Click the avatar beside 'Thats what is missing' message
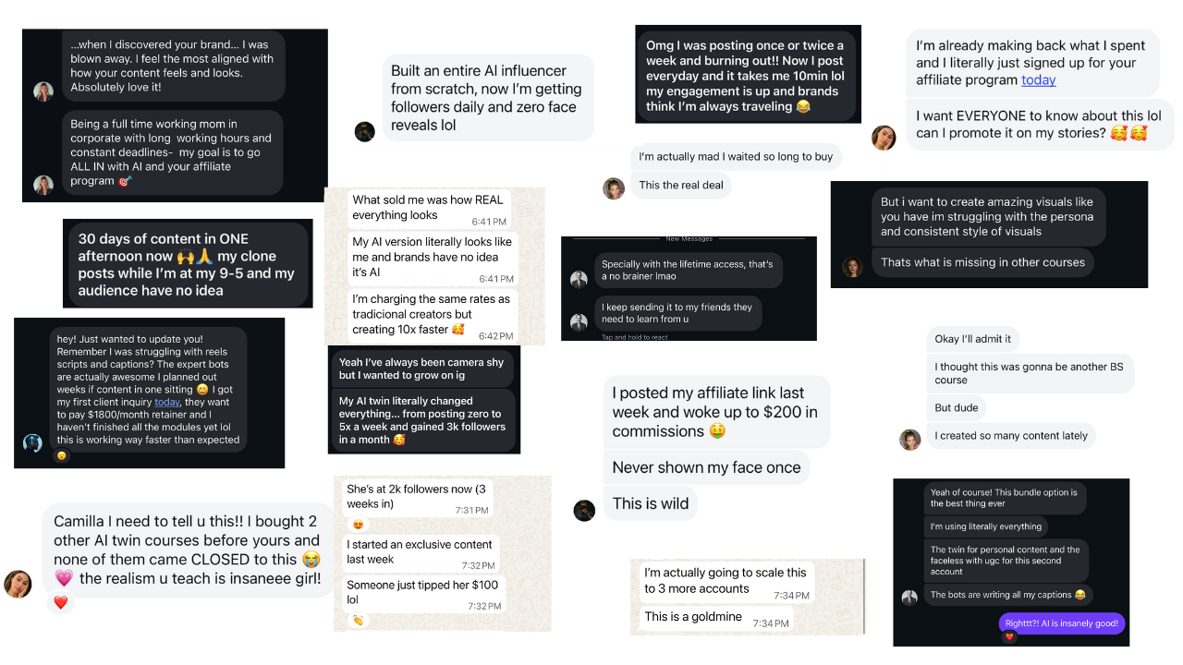Viewport: 1183px width, 665px height. click(x=851, y=267)
